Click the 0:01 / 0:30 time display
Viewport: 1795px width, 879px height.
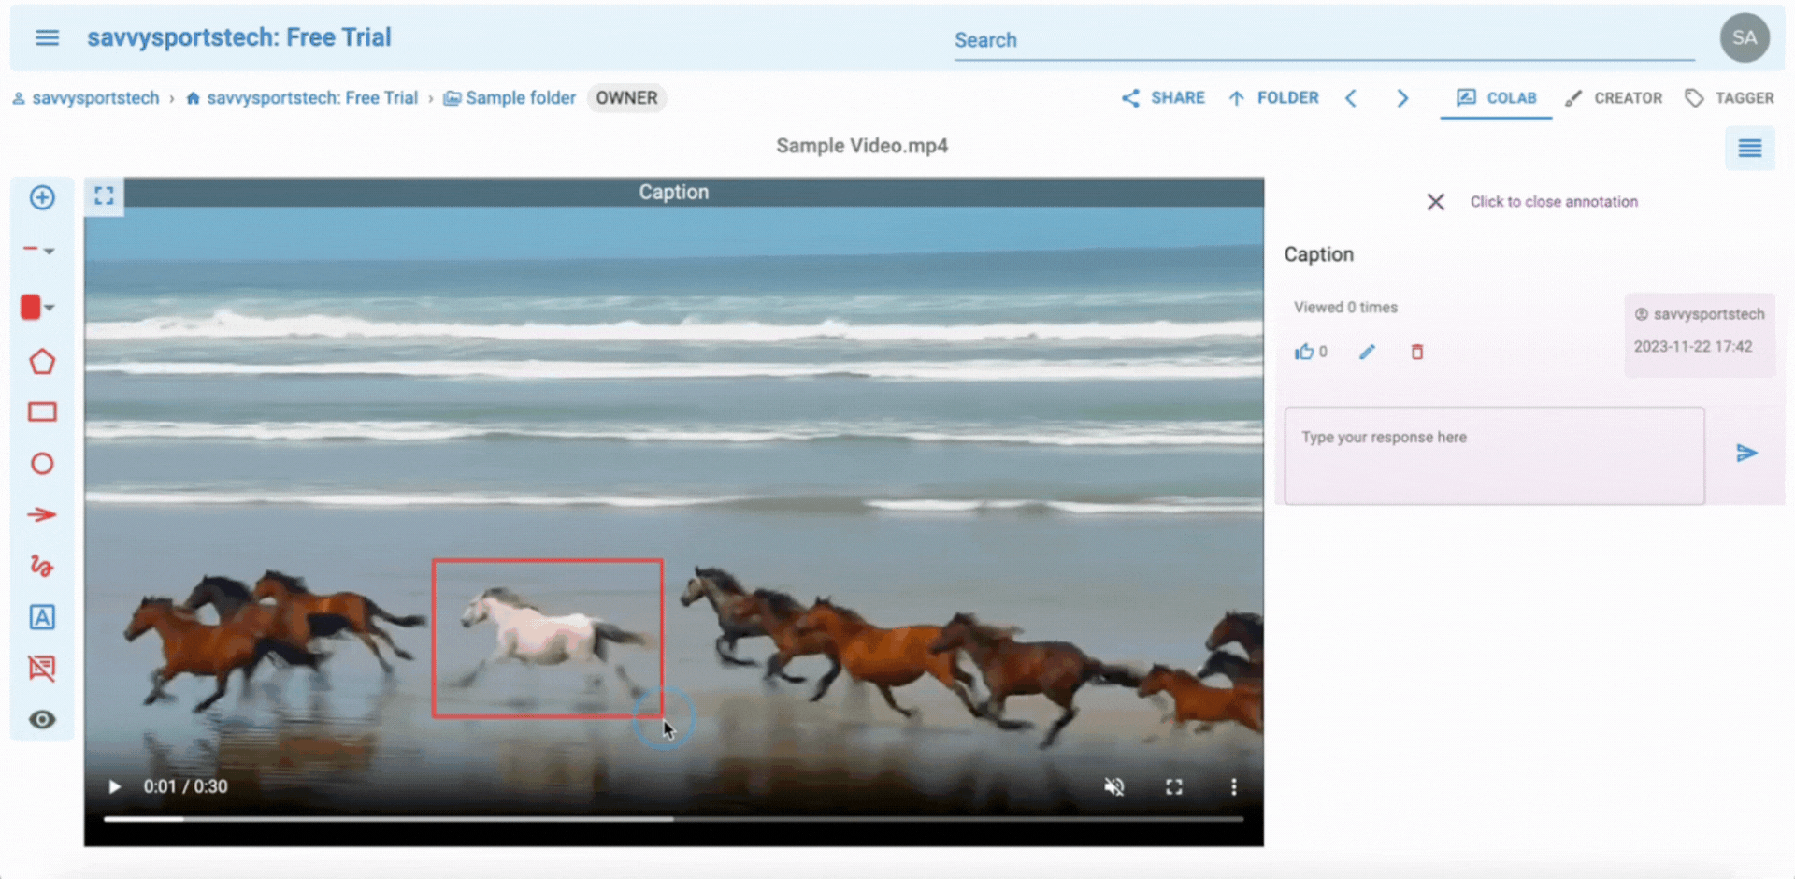point(185,787)
